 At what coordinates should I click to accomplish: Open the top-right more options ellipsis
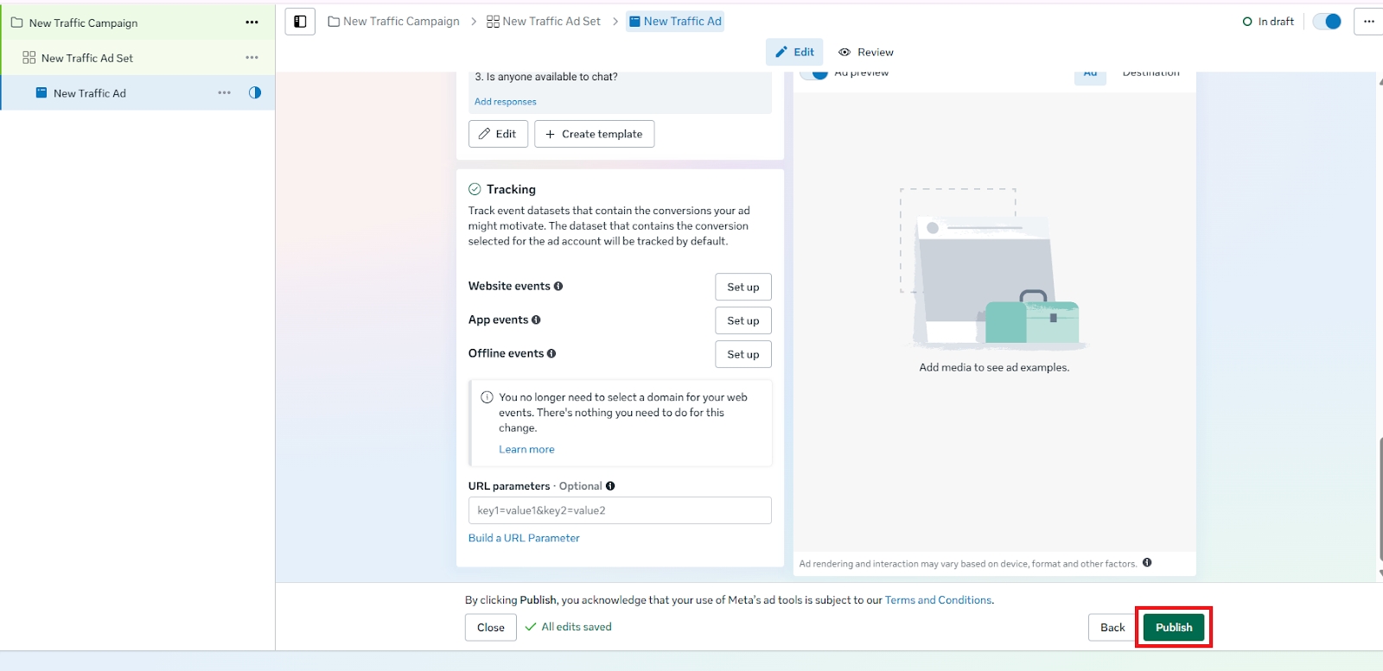[1368, 22]
